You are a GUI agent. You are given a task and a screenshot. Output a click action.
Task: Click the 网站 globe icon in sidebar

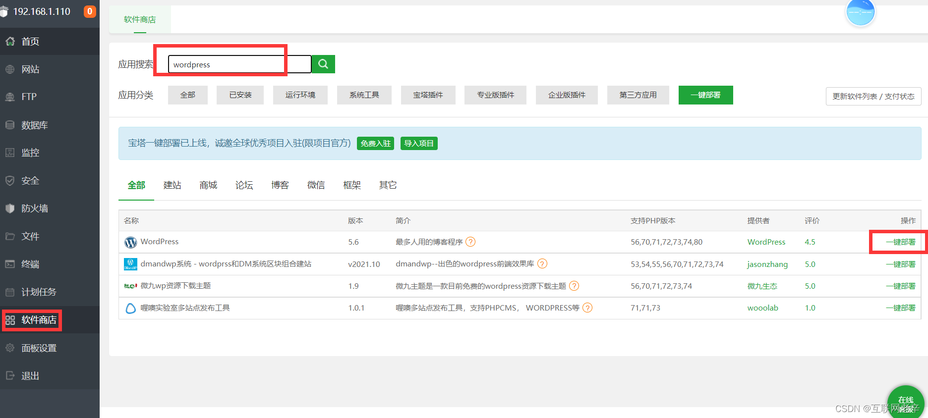tap(10, 69)
